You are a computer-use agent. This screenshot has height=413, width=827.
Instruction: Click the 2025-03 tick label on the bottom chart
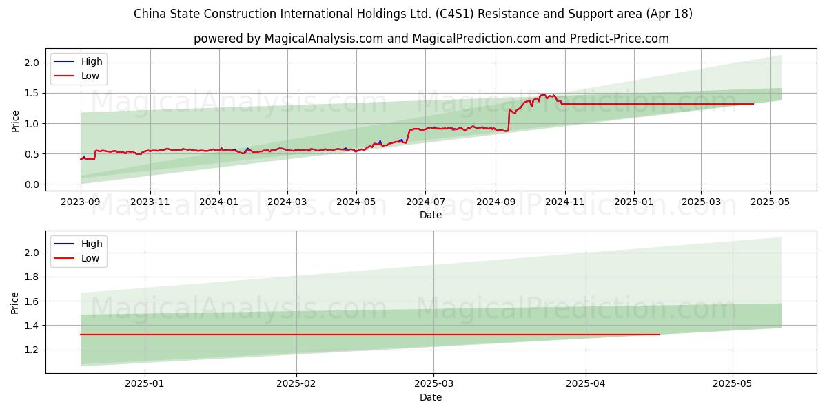(433, 385)
